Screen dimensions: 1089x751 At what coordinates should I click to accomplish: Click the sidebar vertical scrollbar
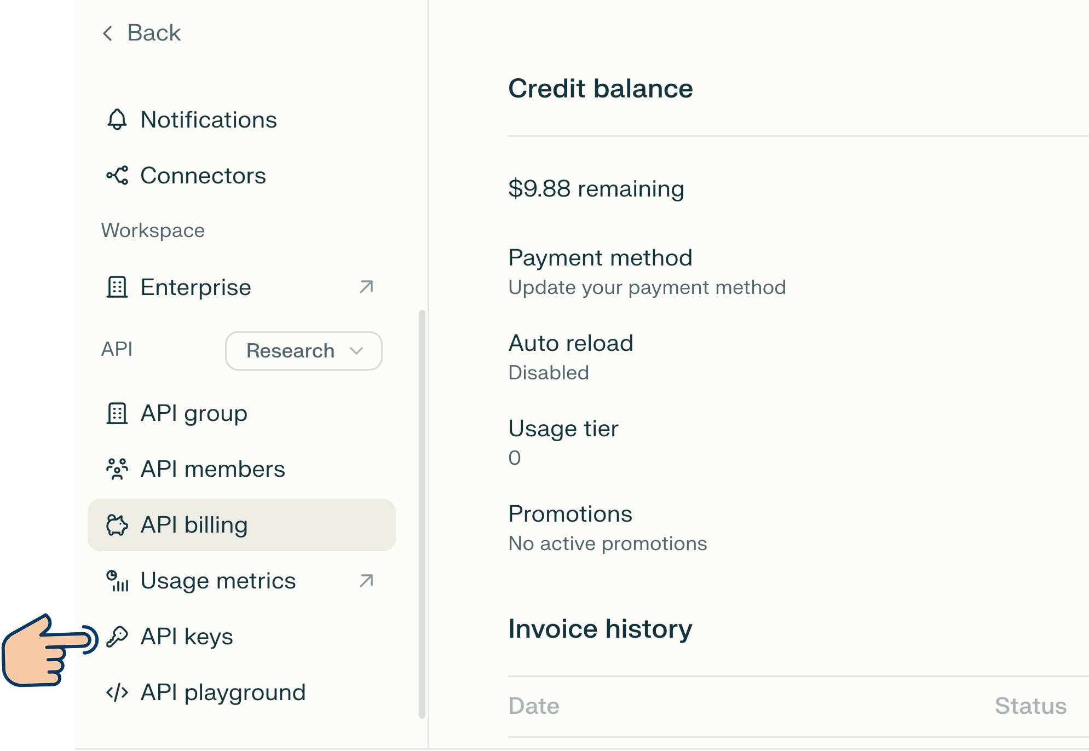(x=422, y=513)
